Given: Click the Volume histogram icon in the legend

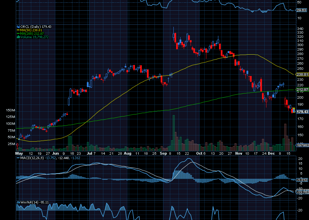Looking at the screenshot, I should click(x=18, y=36).
